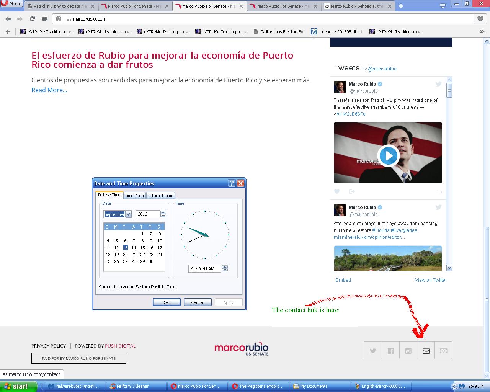Switch to Malwarebytes Anti-Malware in the taskbar
Viewport: 490px width, 392px height.
(74, 386)
